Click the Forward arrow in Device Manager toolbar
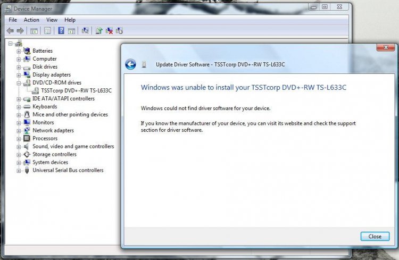This screenshot has height=260, width=399. [20, 31]
